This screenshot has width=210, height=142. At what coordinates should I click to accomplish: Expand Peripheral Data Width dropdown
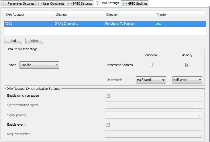(151, 80)
